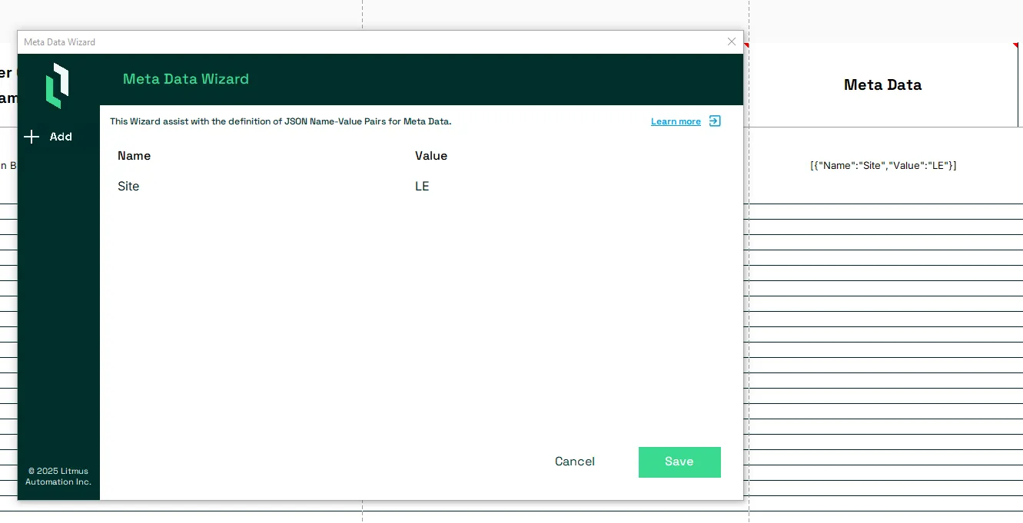Save the meta data changes
Viewport: 1023px width, 523px height.
[679, 462]
